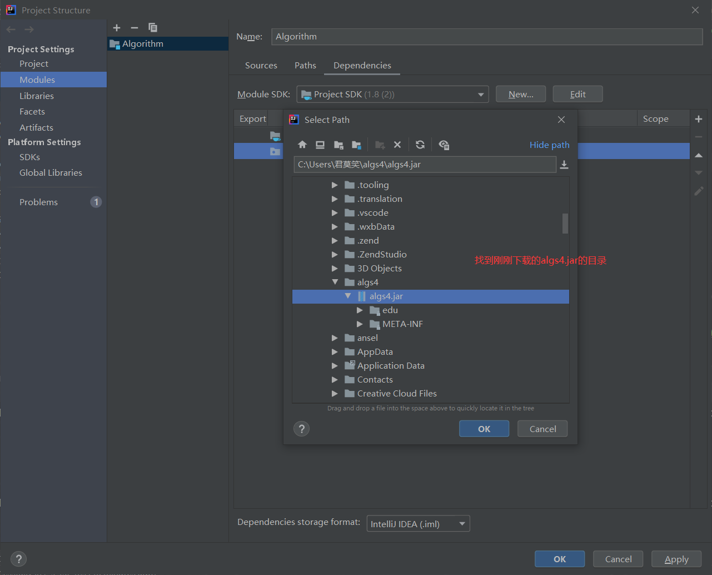Click the remove dependency minus icon
Screen dimensions: 712x575
pos(699,137)
